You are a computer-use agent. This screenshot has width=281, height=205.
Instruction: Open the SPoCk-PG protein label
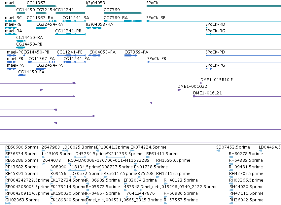tap(215, 65)
